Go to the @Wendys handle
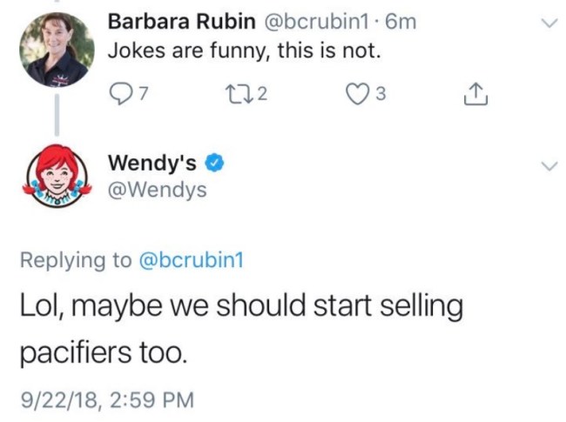This screenshot has width=566, height=422. tap(157, 189)
